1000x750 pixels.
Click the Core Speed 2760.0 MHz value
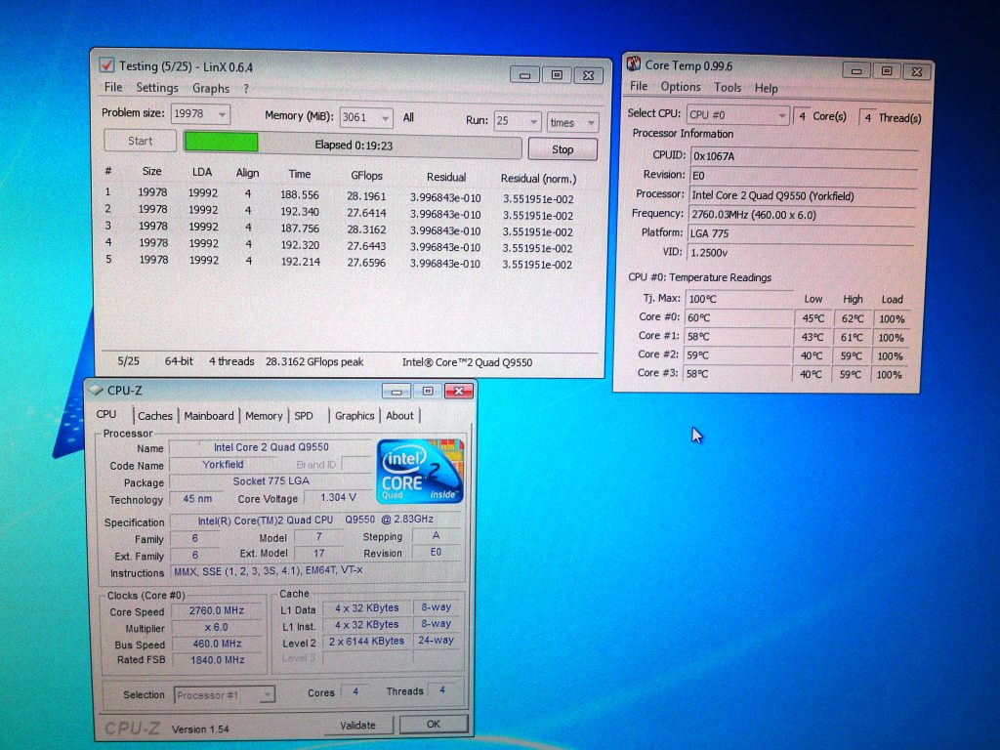click(x=216, y=610)
